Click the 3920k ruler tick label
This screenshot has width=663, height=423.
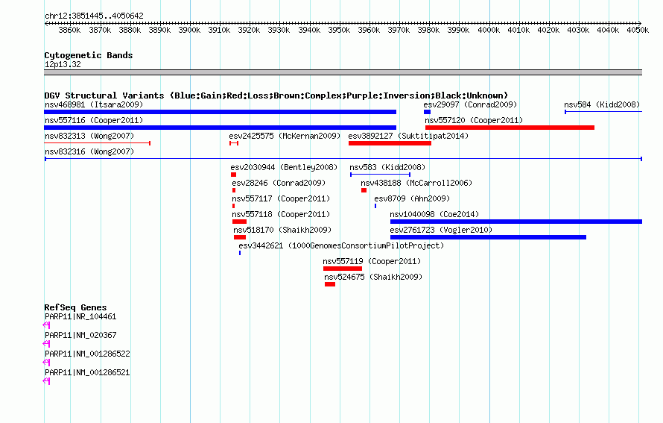(249, 30)
